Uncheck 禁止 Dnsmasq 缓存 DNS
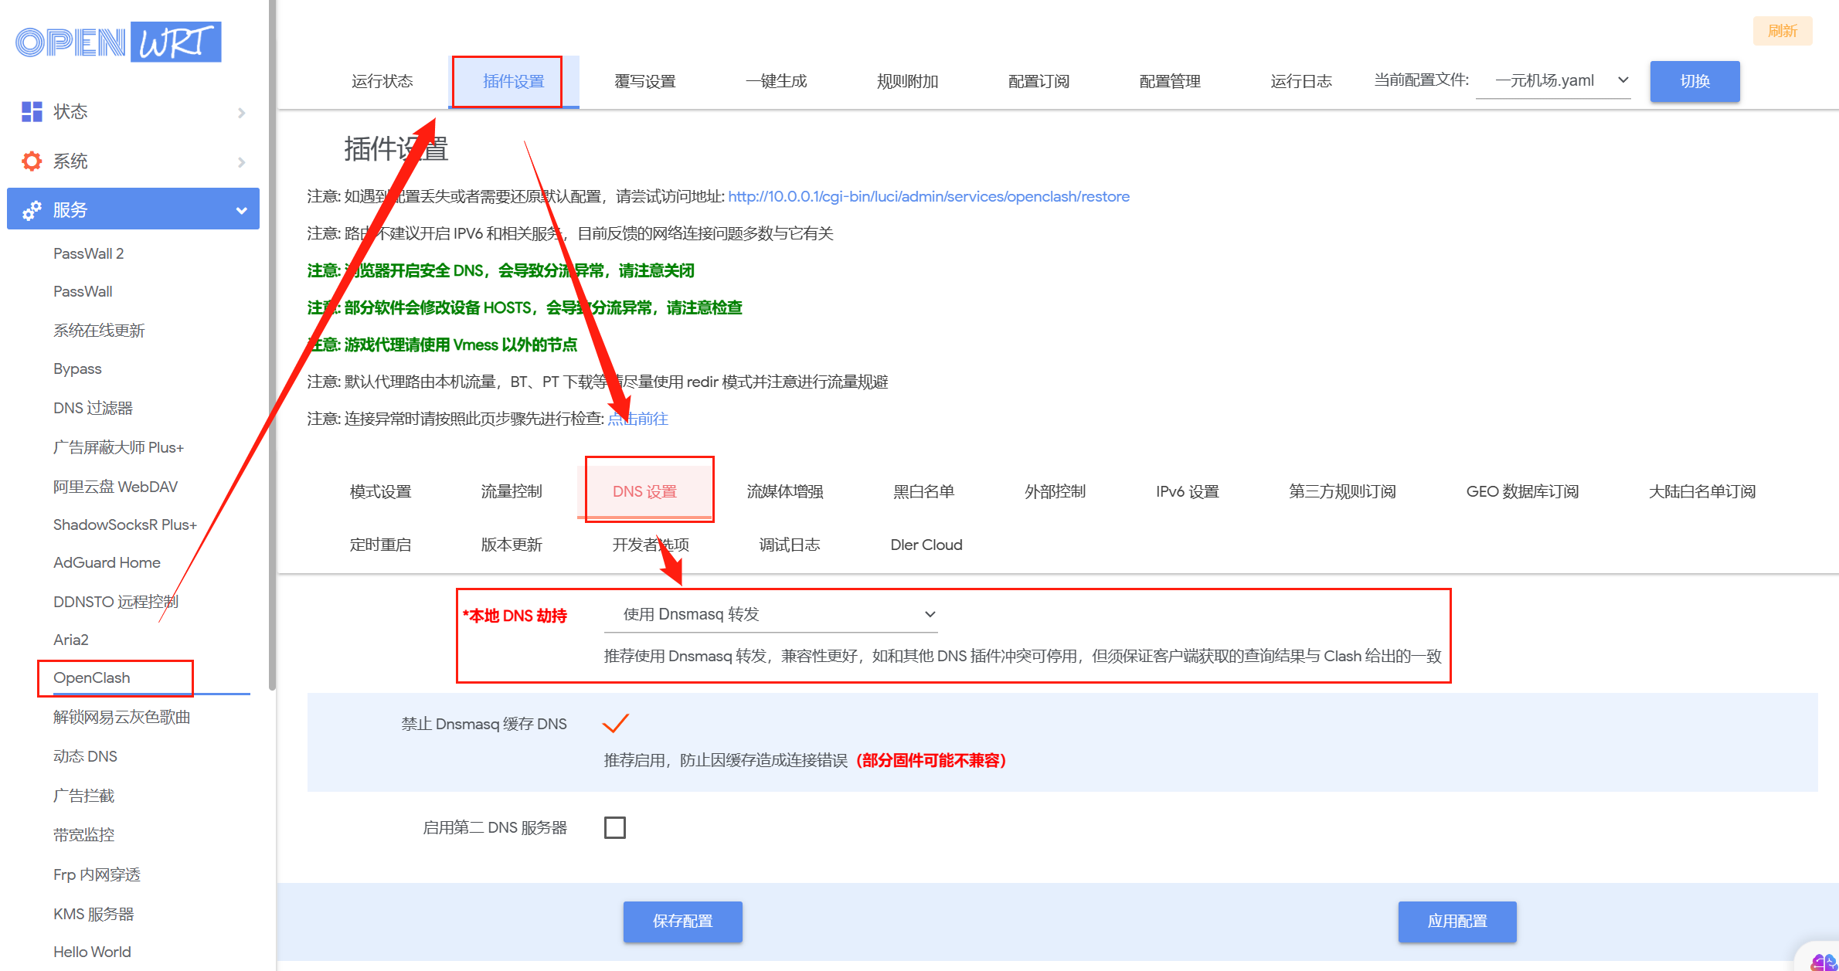Viewport: 1839px width, 971px height. click(x=615, y=723)
